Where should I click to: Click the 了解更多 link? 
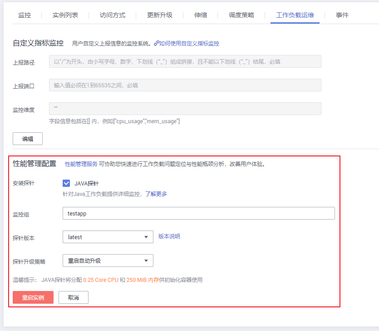[x=156, y=194]
